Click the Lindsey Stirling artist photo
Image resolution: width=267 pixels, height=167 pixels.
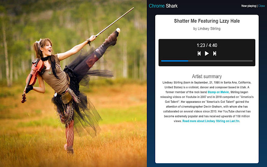coord(73,83)
